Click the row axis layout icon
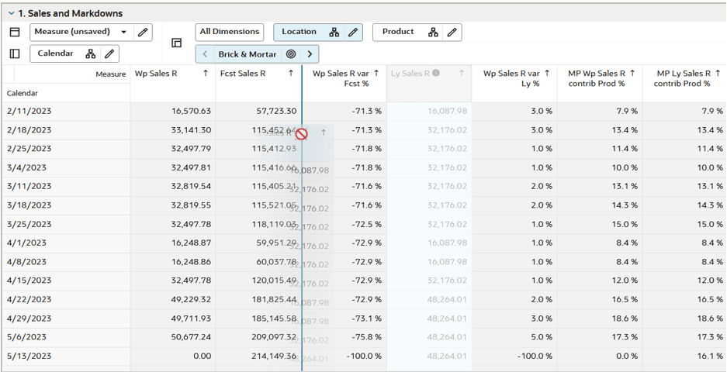727x372 pixels. (x=15, y=53)
